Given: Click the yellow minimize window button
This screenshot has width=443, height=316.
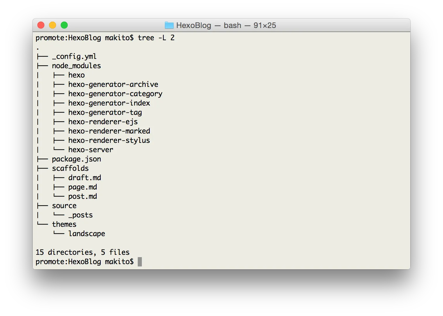Looking at the screenshot, I should 53,25.
